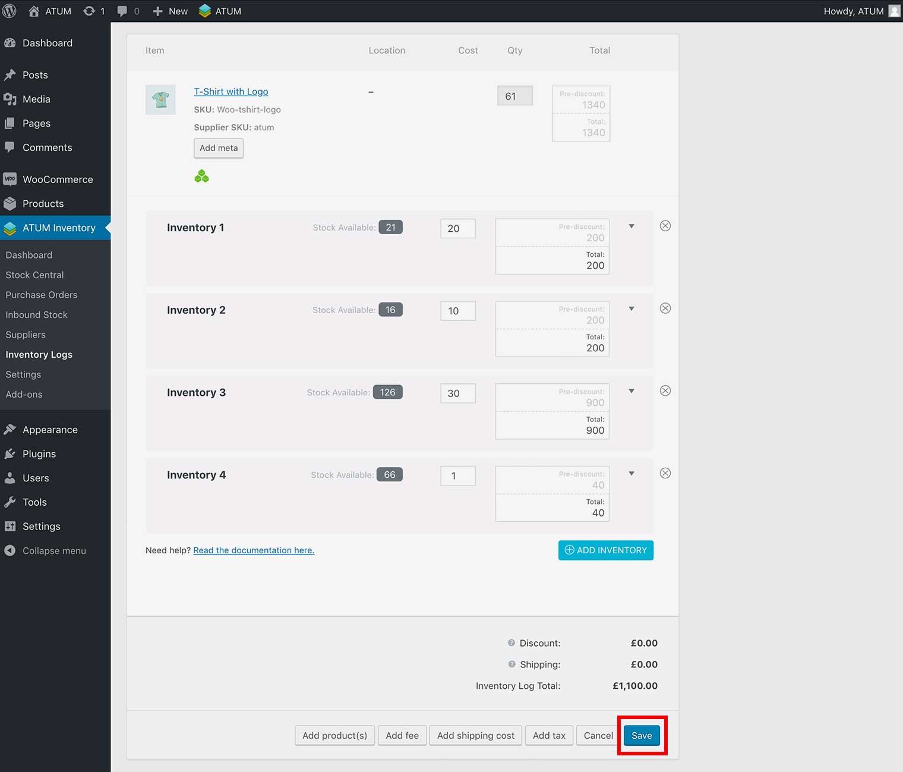Click the Discount help question icon
Viewport: 903px width, 772px height.
(511, 643)
